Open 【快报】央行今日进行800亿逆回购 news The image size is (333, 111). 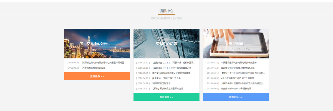point(243,73)
